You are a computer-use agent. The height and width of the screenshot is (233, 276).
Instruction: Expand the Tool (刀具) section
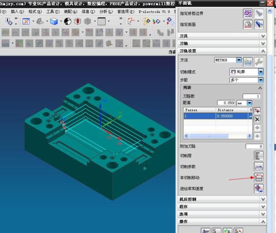[x=222, y=36]
